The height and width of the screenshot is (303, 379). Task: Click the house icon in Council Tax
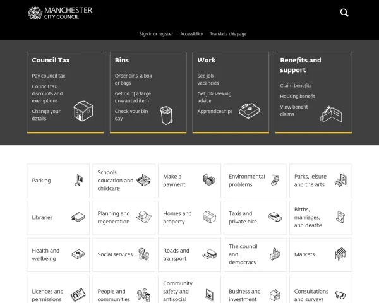(x=83, y=111)
